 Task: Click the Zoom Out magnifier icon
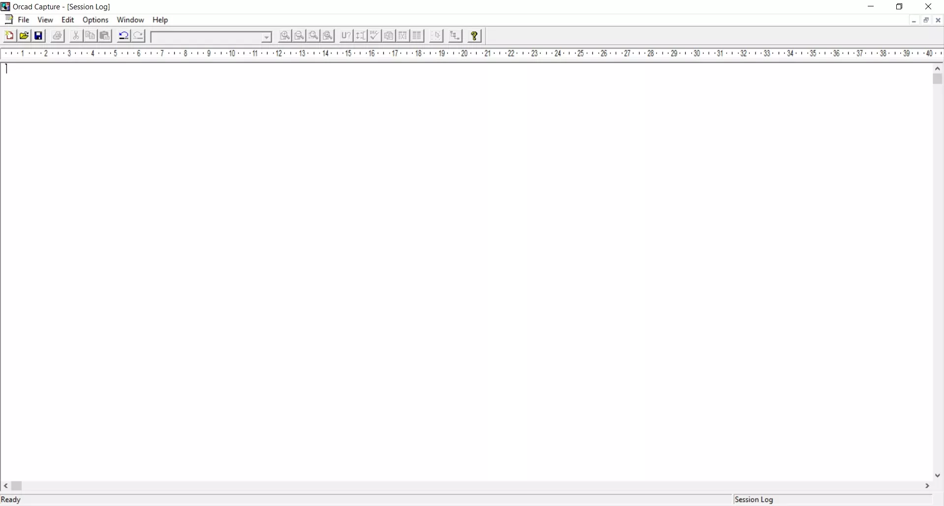[299, 36]
